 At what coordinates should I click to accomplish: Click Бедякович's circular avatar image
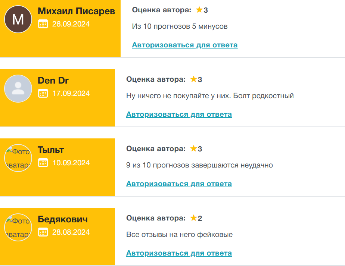(x=18, y=227)
